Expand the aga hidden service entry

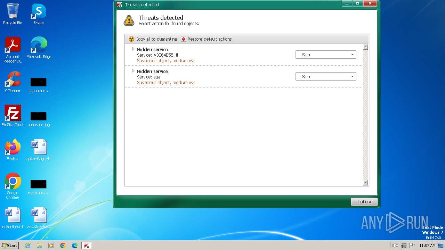point(133,71)
